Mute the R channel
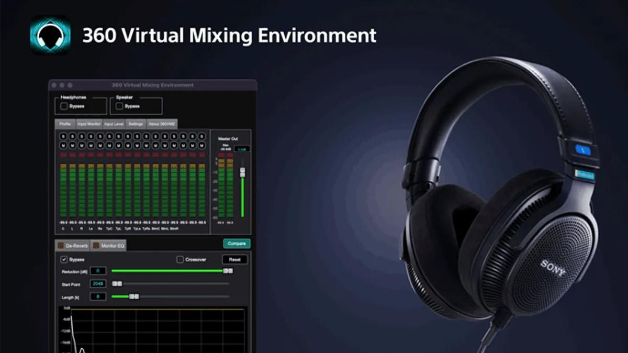The height and width of the screenshot is (353, 628). pyautogui.click(x=82, y=145)
